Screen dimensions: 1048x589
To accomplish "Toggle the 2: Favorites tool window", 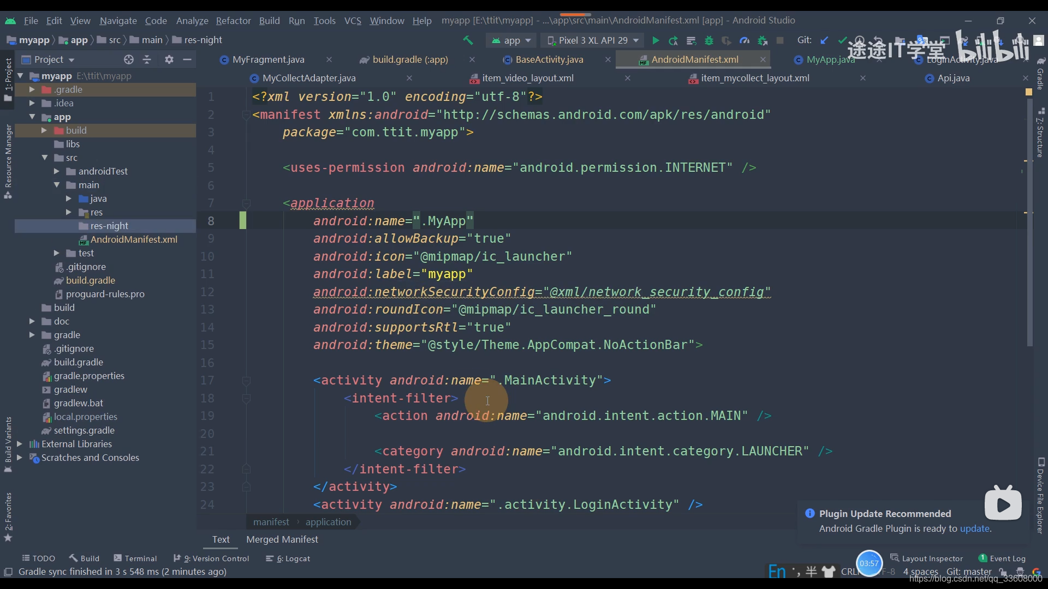I will point(8,517).
